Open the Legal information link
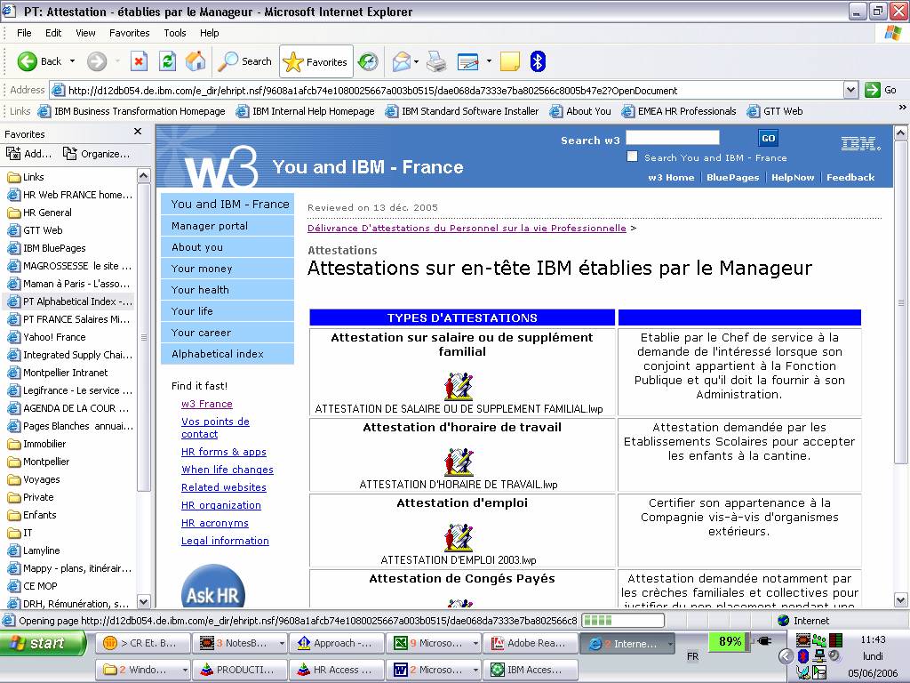 tap(225, 541)
